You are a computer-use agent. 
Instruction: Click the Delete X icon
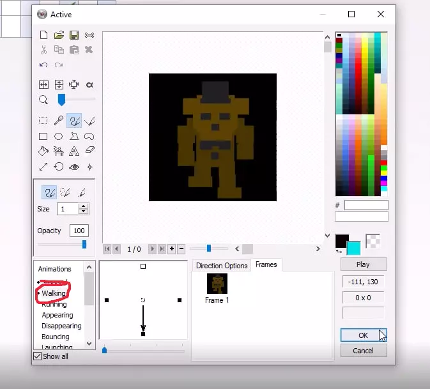point(89,50)
